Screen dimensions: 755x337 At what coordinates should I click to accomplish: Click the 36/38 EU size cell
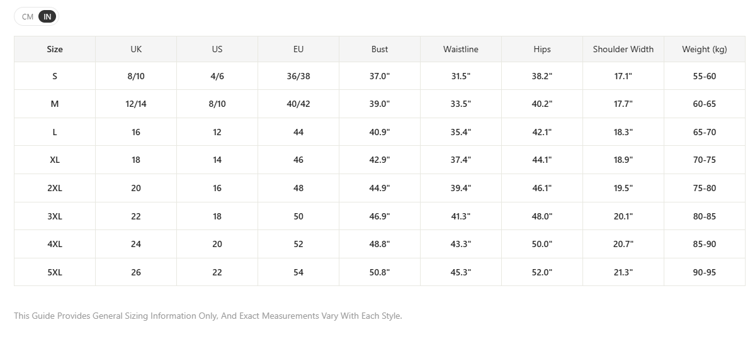click(298, 76)
